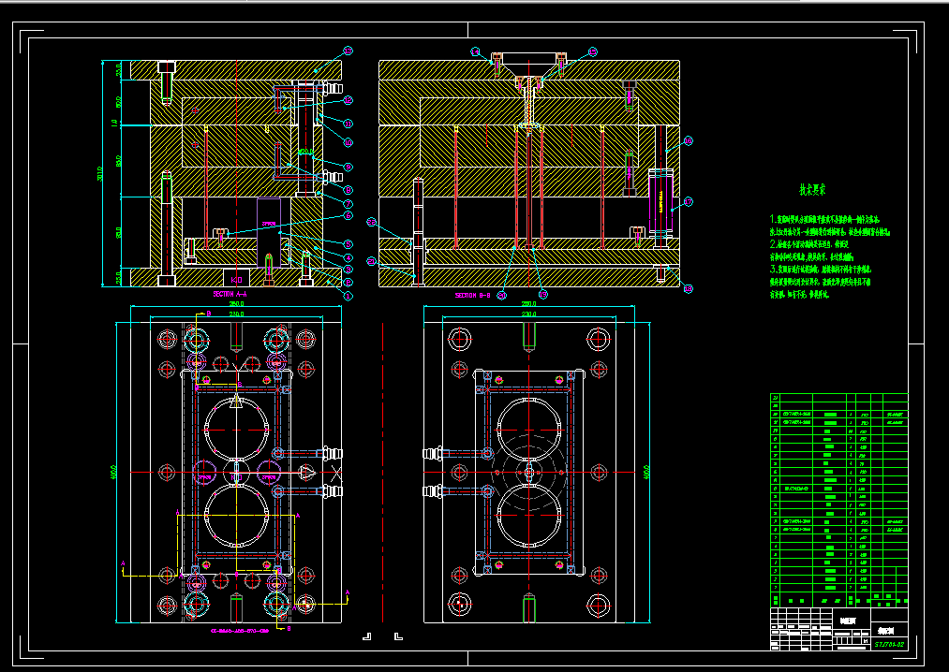Select the drawing number 'STJ701-02' in title block
Image resolution: width=949 pixels, height=672 pixels.
coord(889,644)
